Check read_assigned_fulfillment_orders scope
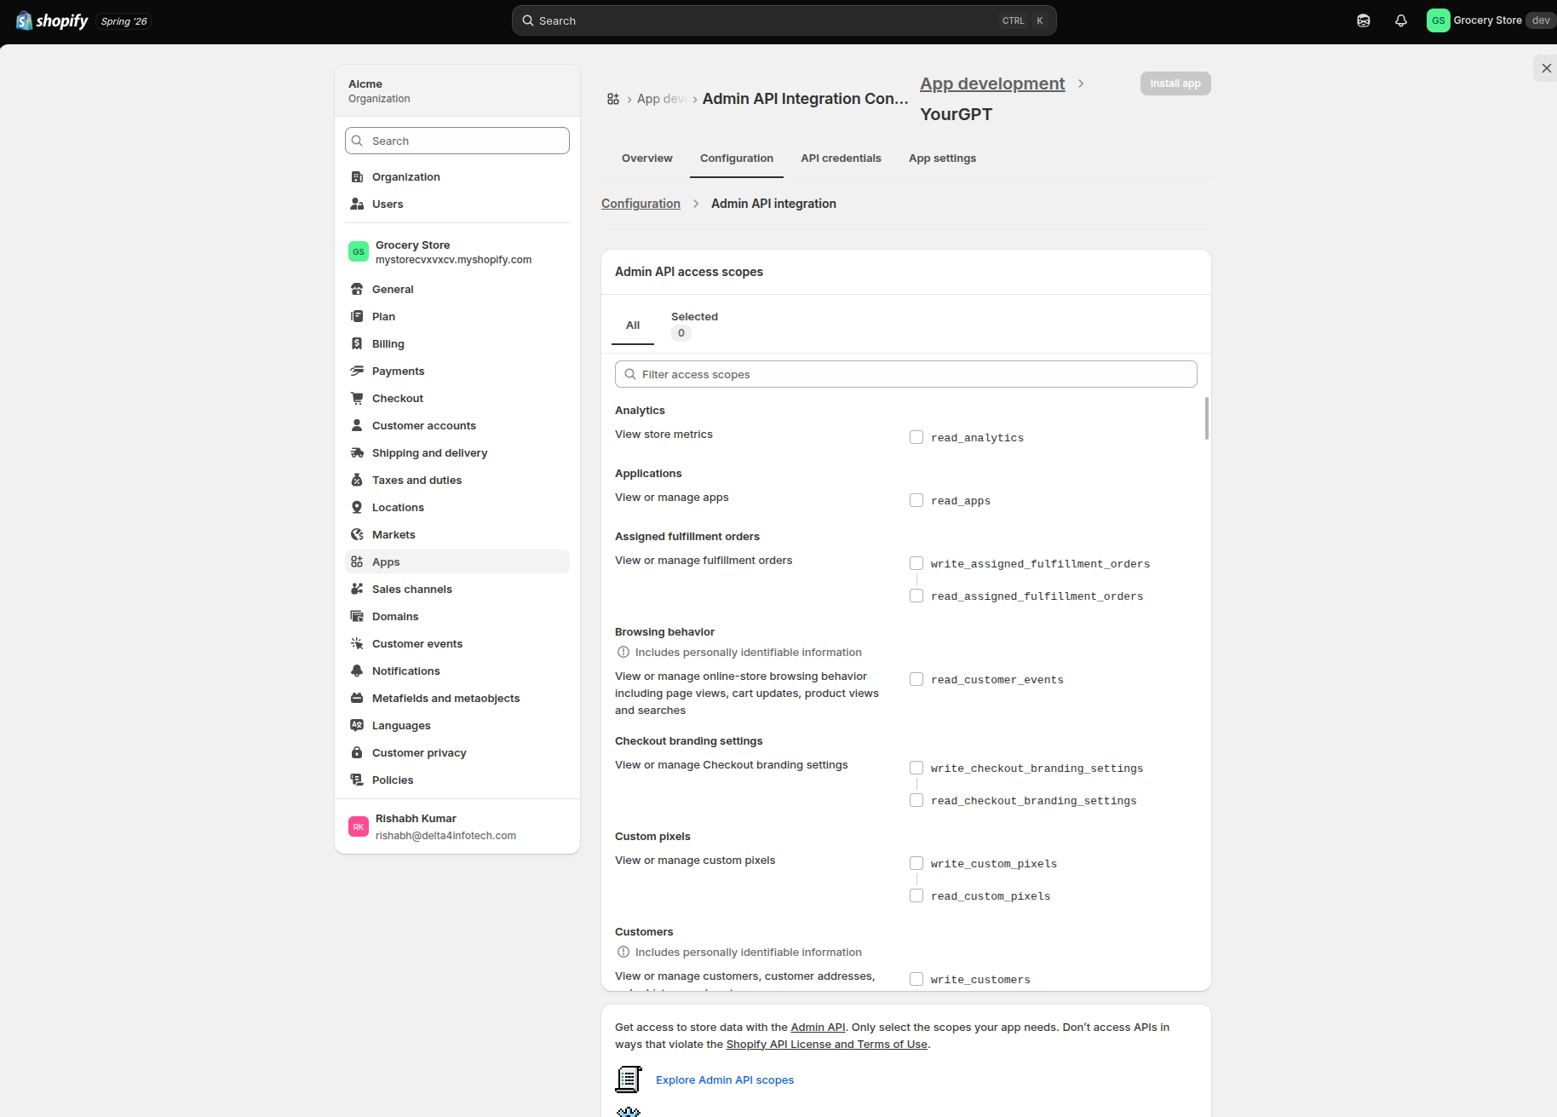Image resolution: width=1557 pixels, height=1117 pixels. click(916, 596)
